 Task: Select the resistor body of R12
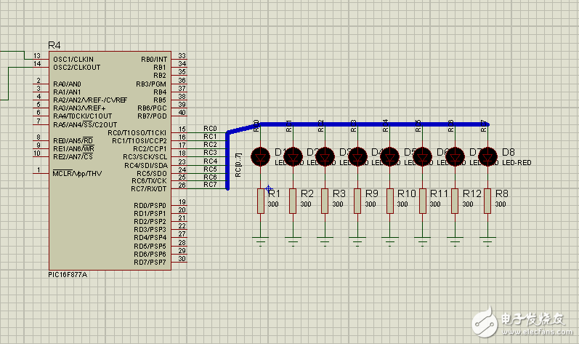455,201
